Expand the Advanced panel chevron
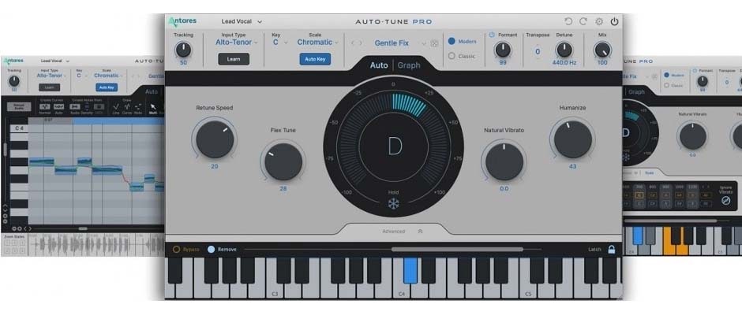Image resolution: width=742 pixels, height=315 pixels. point(420,232)
